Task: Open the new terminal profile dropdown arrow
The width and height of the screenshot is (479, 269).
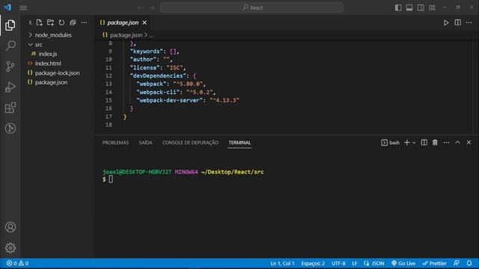Action: [414, 143]
